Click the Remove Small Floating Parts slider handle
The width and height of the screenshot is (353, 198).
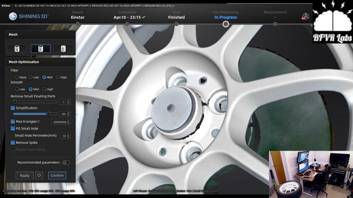pyautogui.click(x=15, y=102)
